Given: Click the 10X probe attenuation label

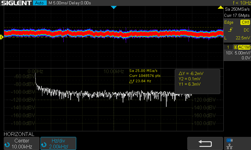Looking at the screenshot, I should 229,53.
